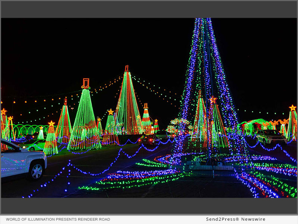This screenshot has width=298, height=224.
Task: Select the star topper on the far-right tree
Action: pyautogui.click(x=292, y=108)
